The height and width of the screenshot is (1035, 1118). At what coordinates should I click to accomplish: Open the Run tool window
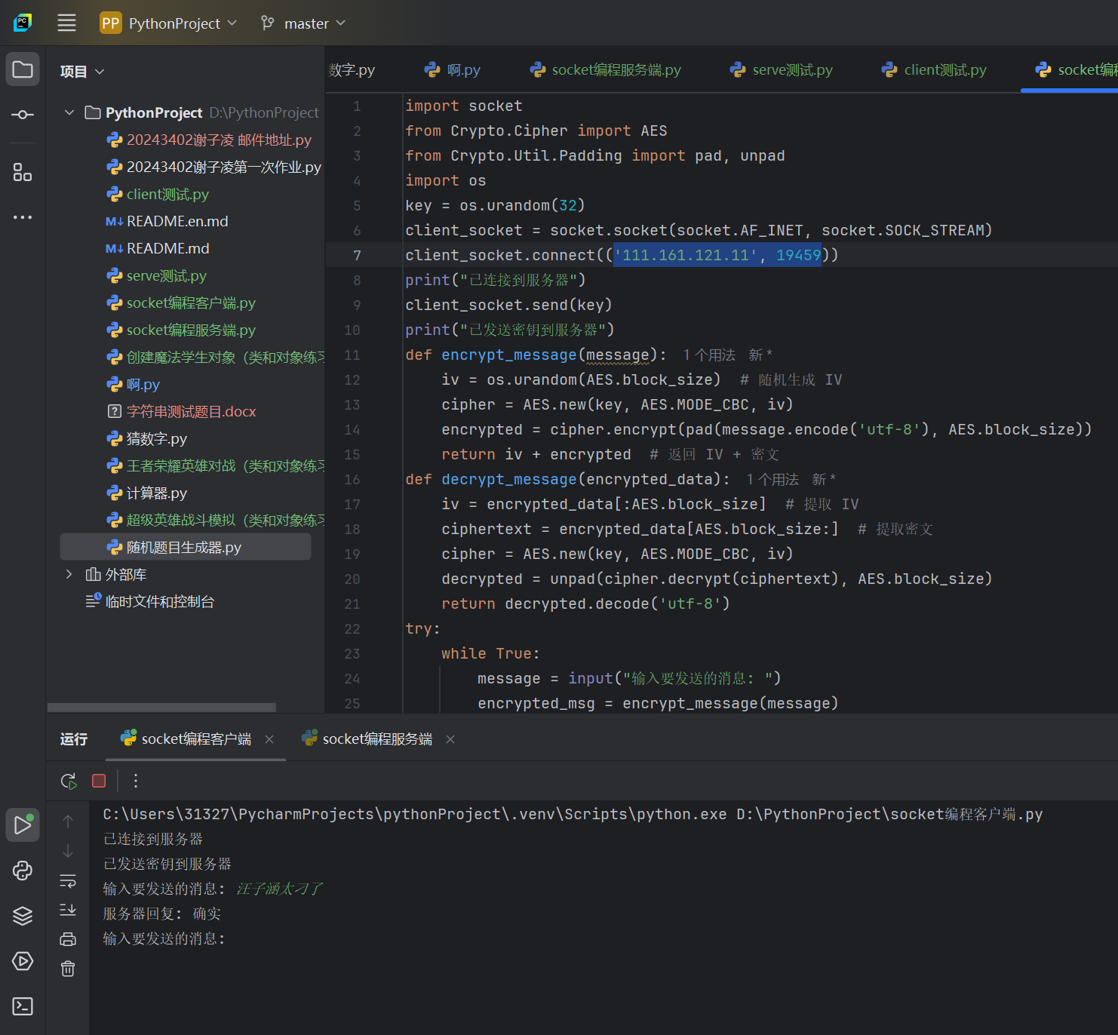click(23, 825)
